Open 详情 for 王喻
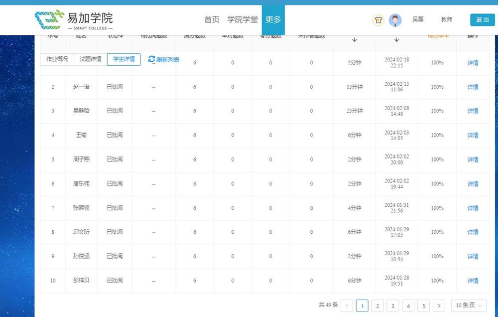498x317 pixels. click(x=473, y=135)
